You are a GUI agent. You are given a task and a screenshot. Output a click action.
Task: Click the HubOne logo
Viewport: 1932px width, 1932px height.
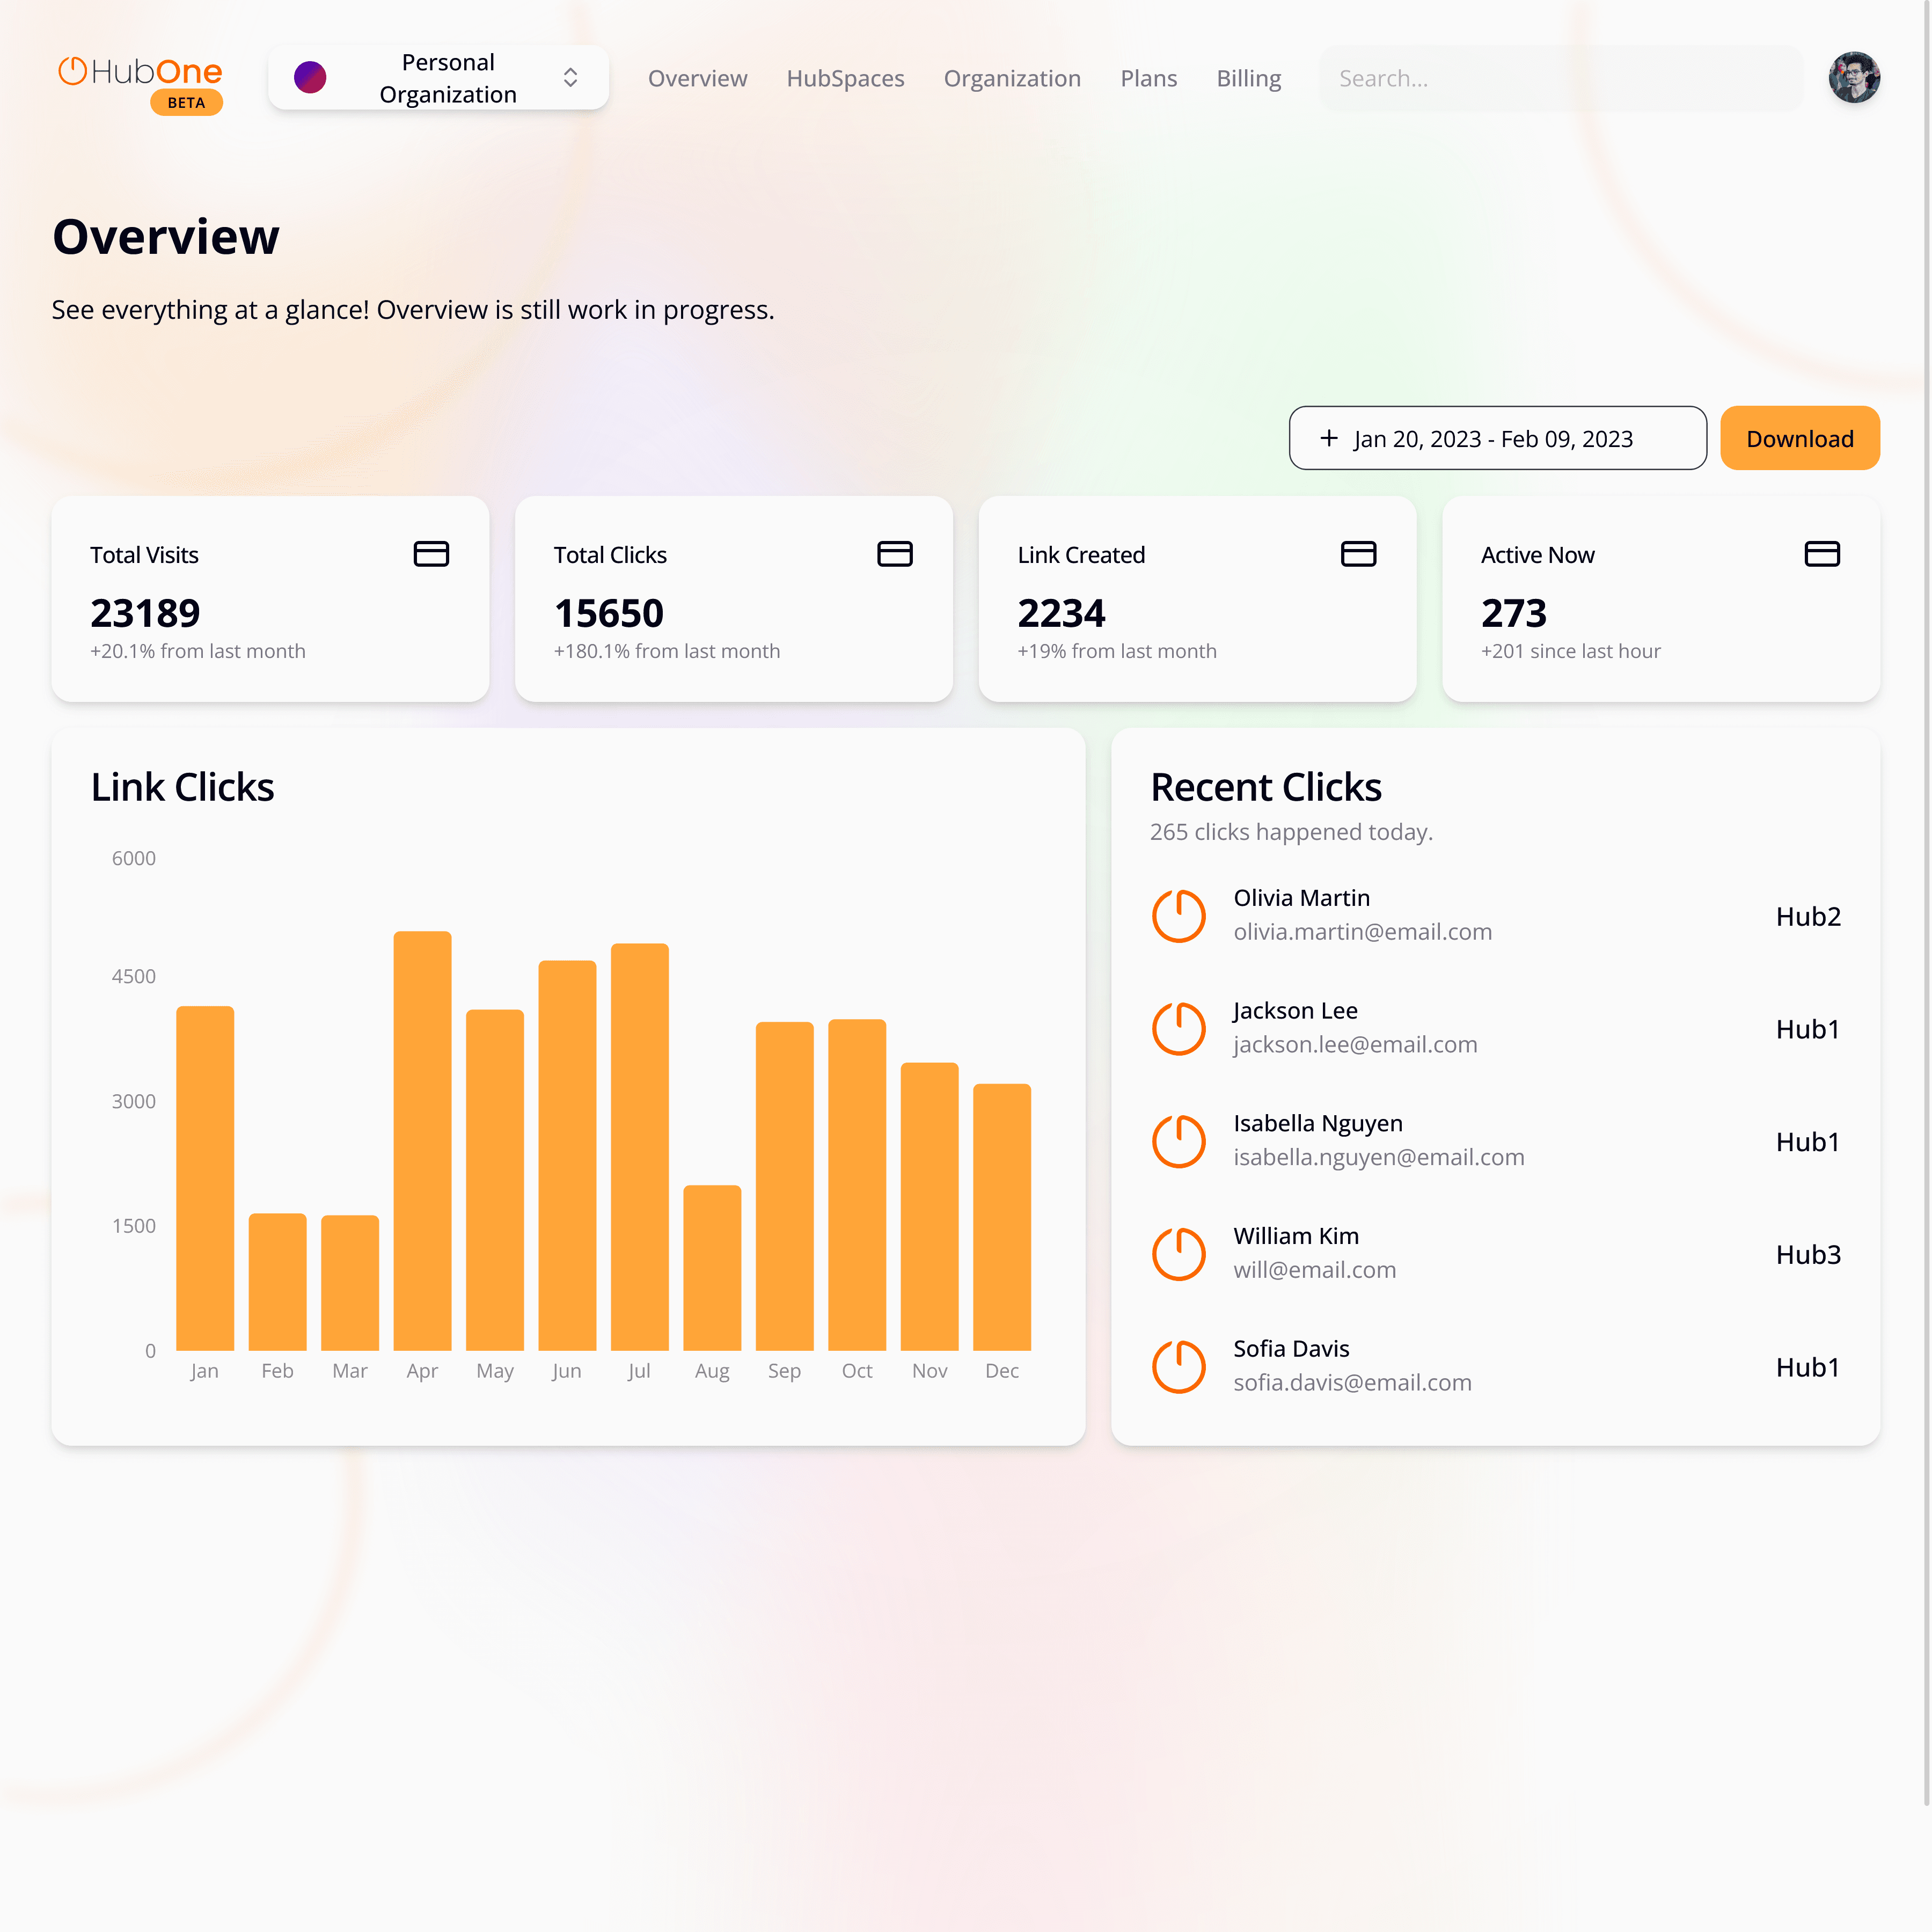tap(140, 72)
